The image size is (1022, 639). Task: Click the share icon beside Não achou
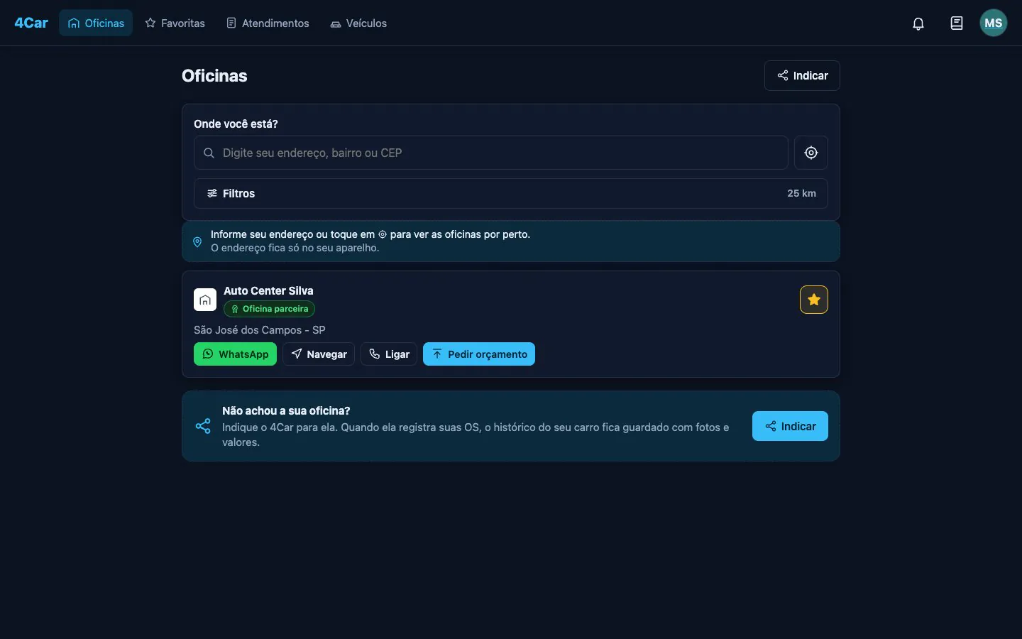[203, 426]
